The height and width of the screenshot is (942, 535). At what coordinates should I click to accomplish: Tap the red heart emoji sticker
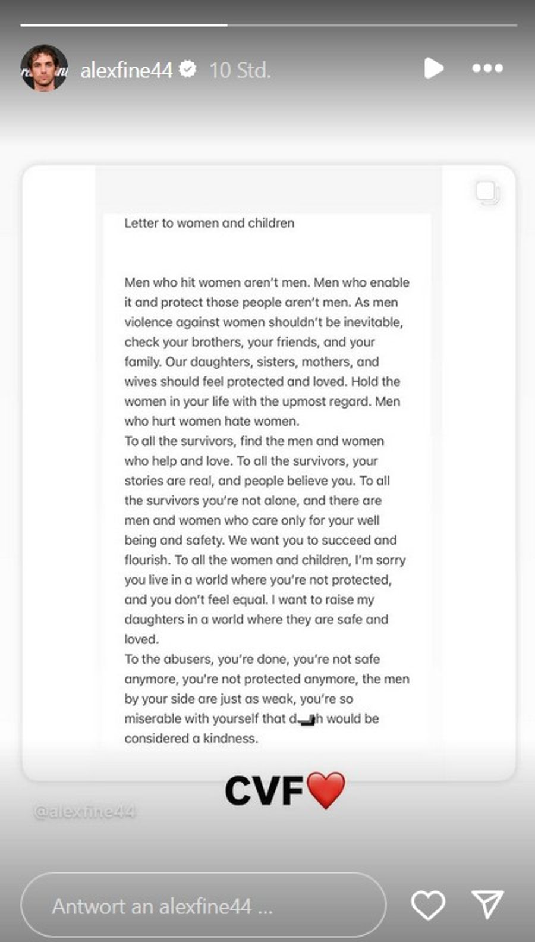tap(325, 790)
